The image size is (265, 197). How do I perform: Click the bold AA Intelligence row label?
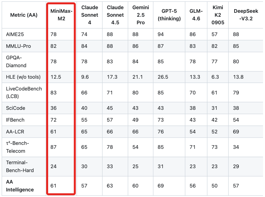[x=20, y=186]
